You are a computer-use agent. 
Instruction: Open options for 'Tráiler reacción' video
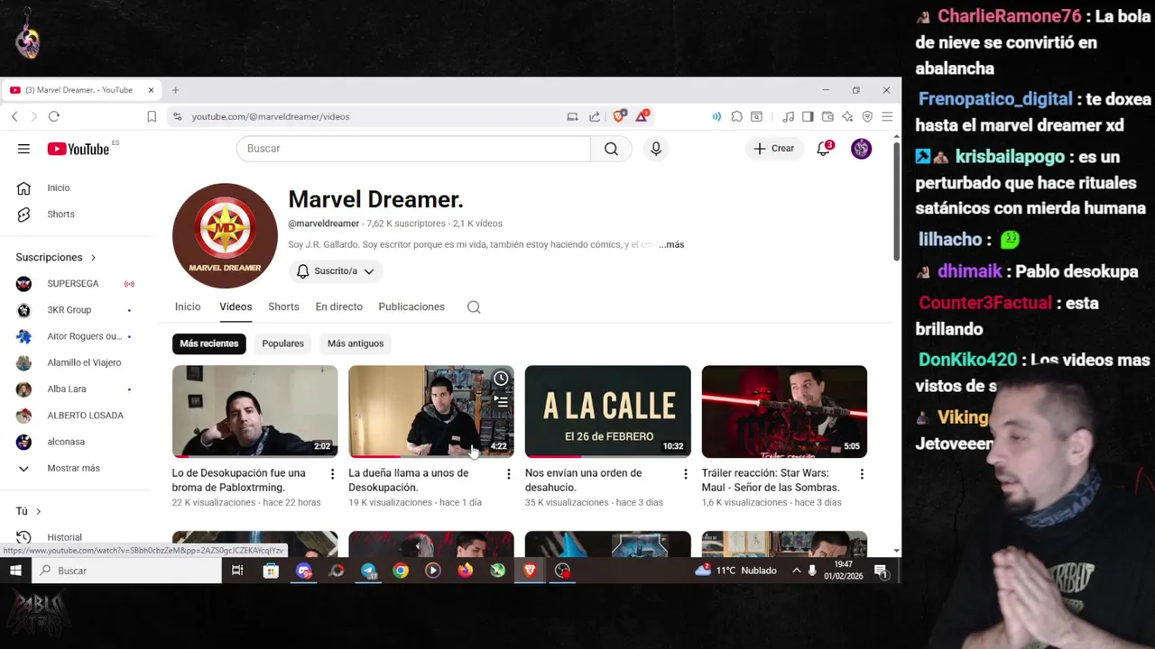pyautogui.click(x=861, y=474)
